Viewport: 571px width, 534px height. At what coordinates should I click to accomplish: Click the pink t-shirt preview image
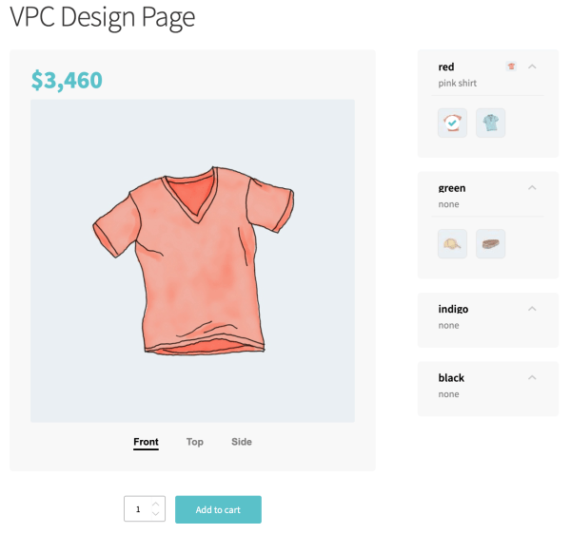tap(193, 259)
